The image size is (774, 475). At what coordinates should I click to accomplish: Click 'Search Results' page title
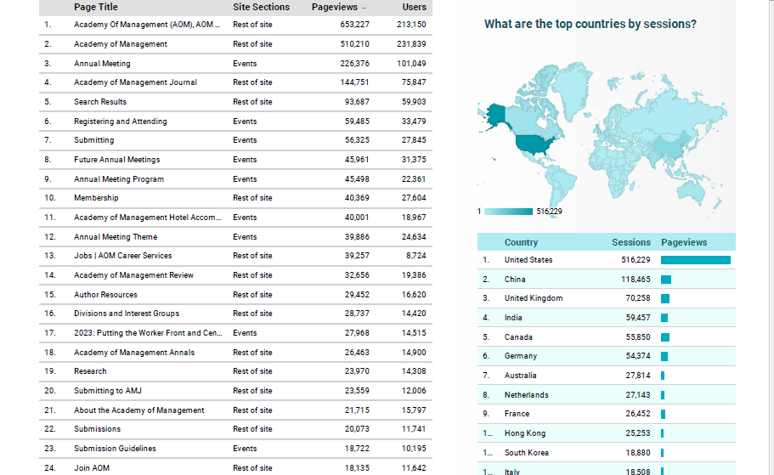coord(100,102)
